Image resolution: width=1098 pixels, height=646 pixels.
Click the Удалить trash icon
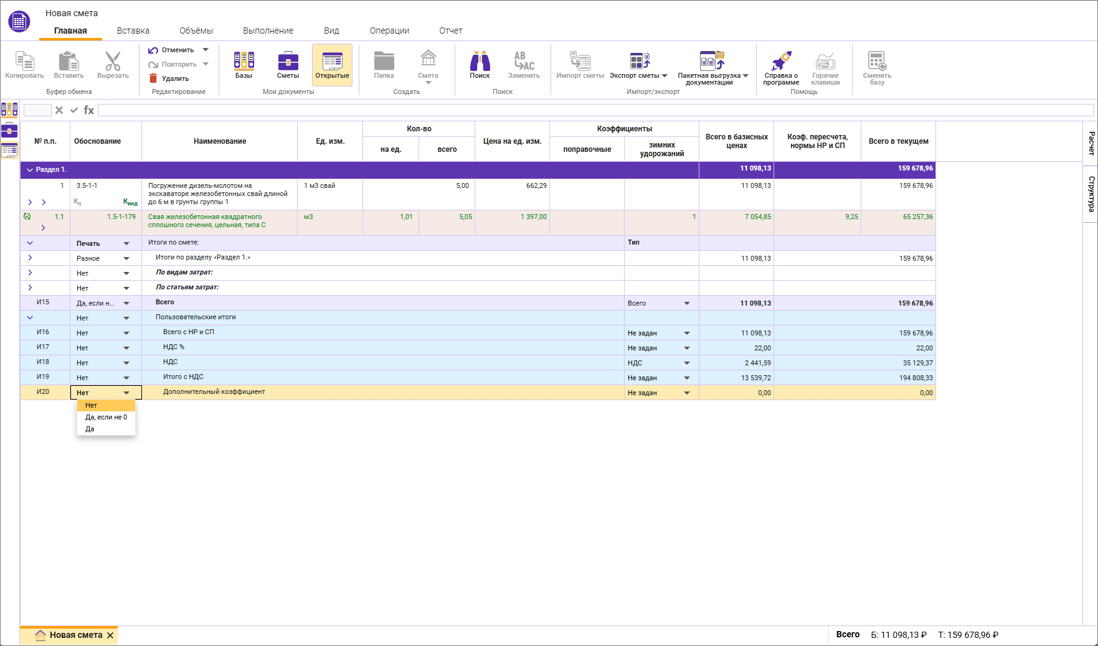click(x=153, y=78)
